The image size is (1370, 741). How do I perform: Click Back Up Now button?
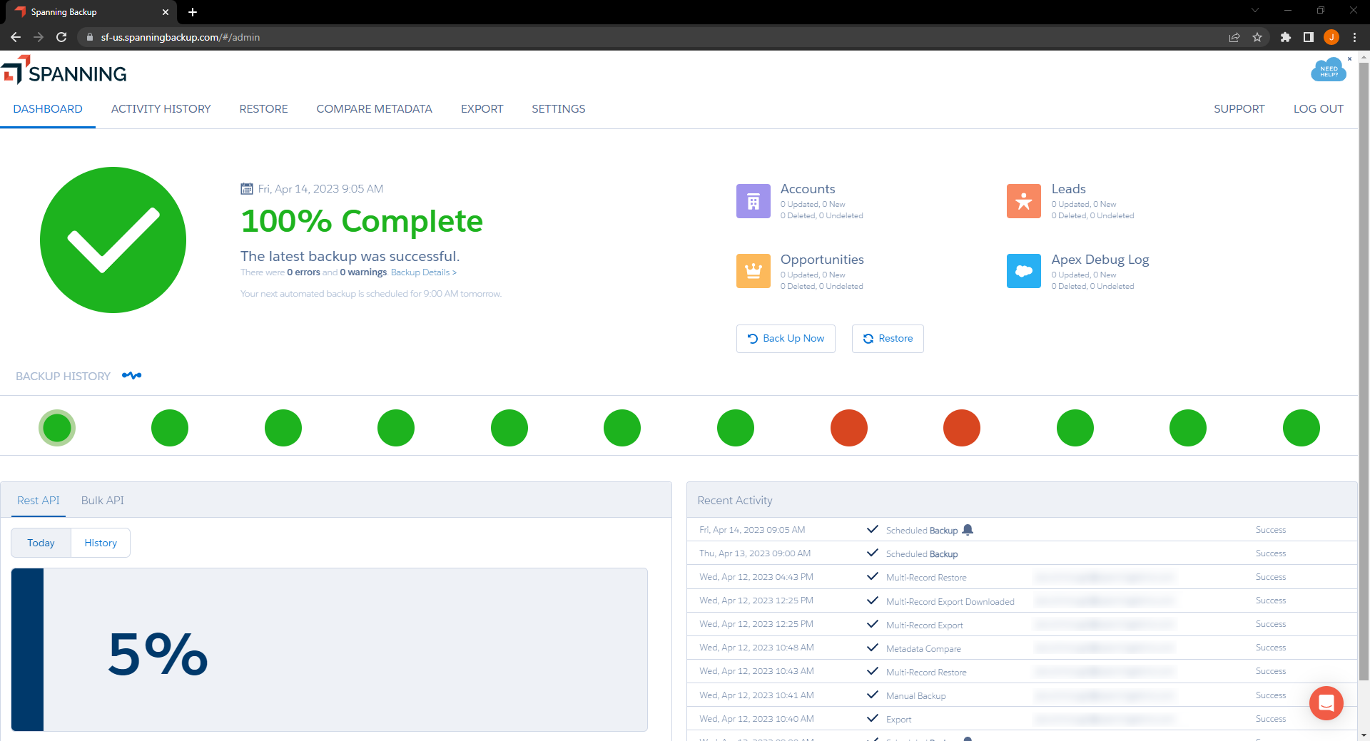pos(786,339)
